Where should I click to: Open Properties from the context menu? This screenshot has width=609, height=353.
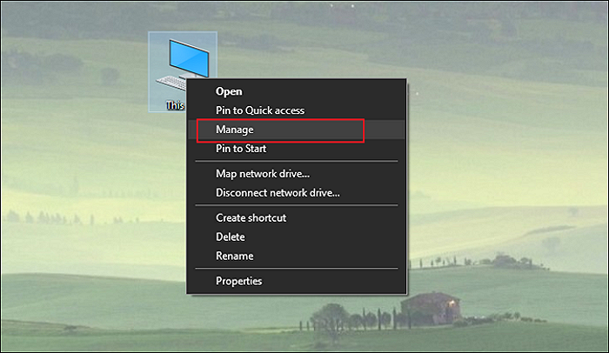(x=239, y=281)
